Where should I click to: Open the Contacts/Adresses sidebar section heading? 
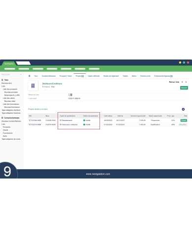tap(12, 118)
